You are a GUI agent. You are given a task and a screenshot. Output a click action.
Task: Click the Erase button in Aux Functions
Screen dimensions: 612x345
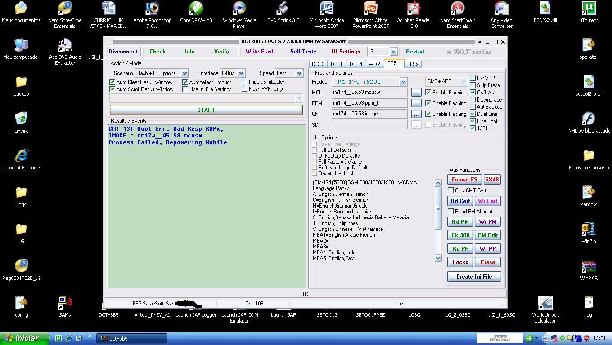click(x=488, y=262)
